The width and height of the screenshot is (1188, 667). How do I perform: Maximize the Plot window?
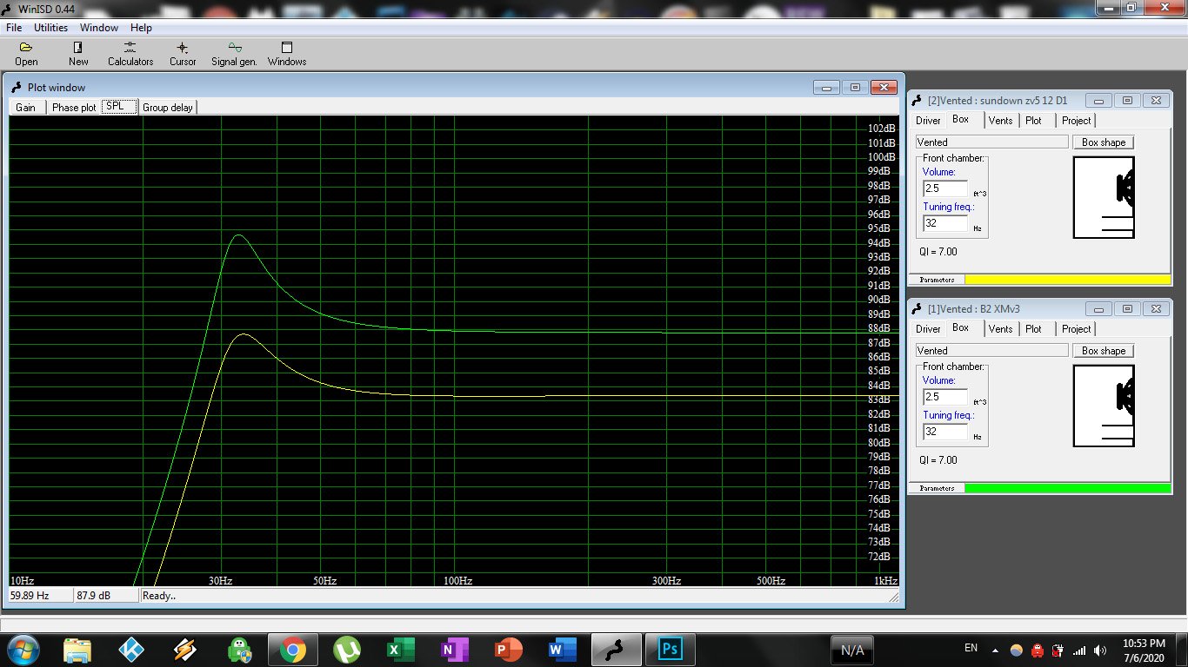point(855,88)
